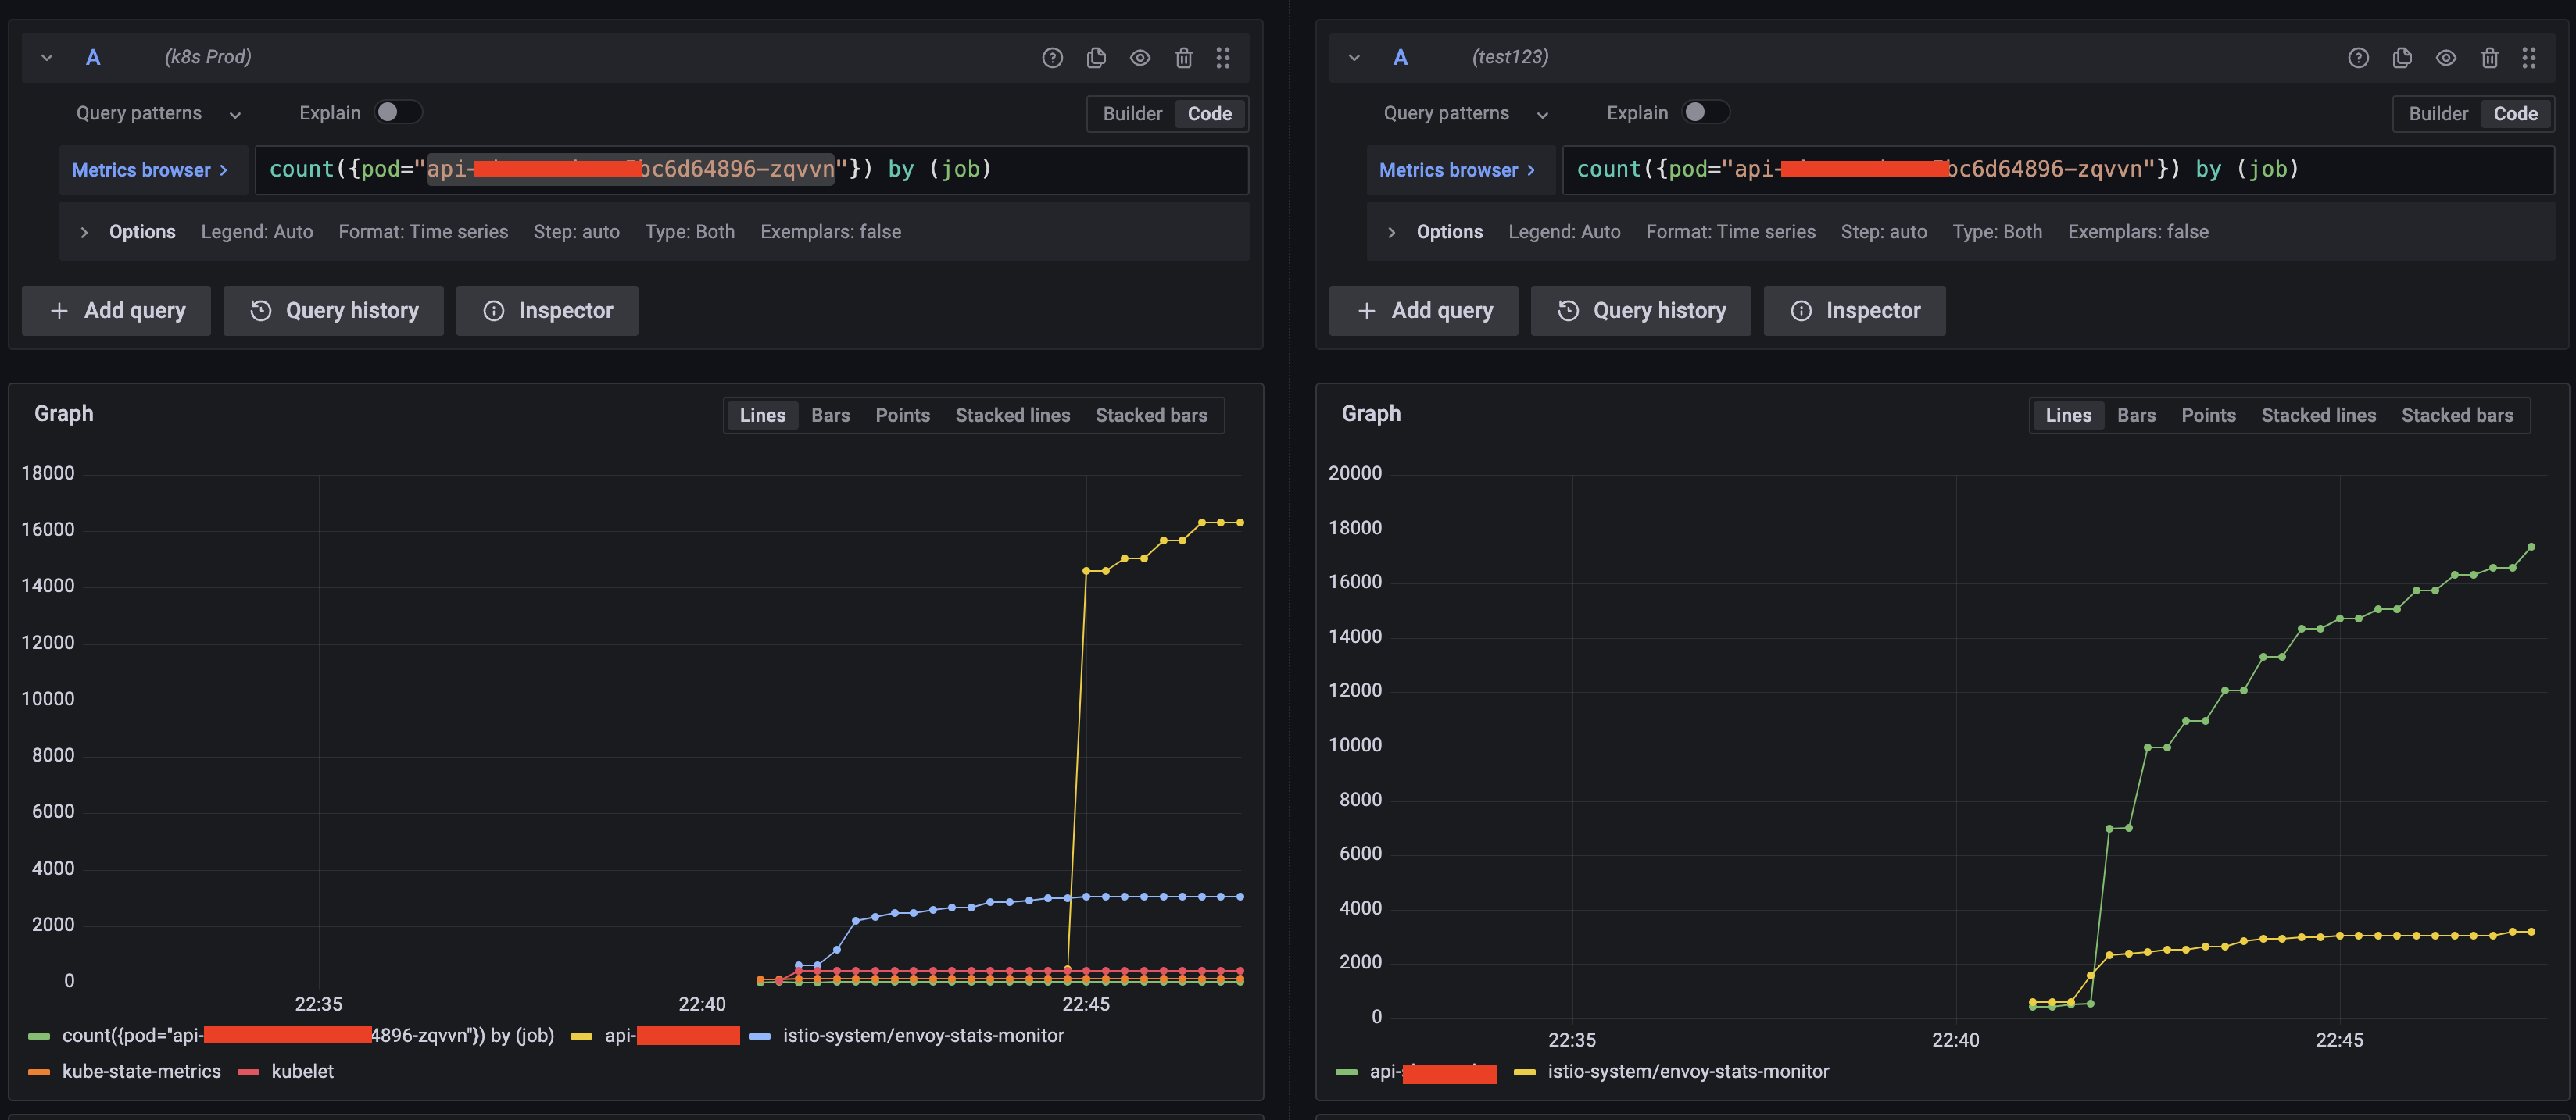Open Query history in right panel
The height and width of the screenshot is (1120, 2576).
1641,311
